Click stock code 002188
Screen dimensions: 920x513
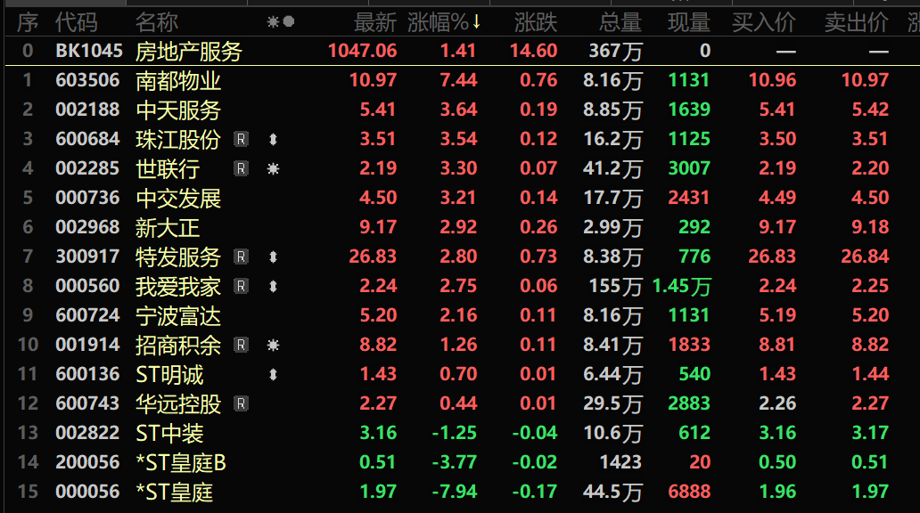coord(87,110)
